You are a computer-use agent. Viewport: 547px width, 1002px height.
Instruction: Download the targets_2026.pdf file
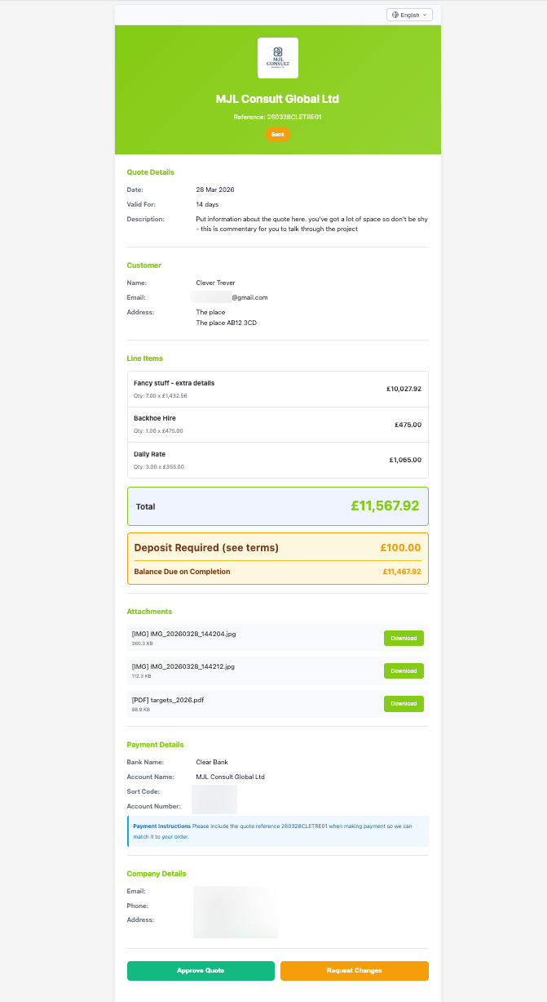pos(403,703)
